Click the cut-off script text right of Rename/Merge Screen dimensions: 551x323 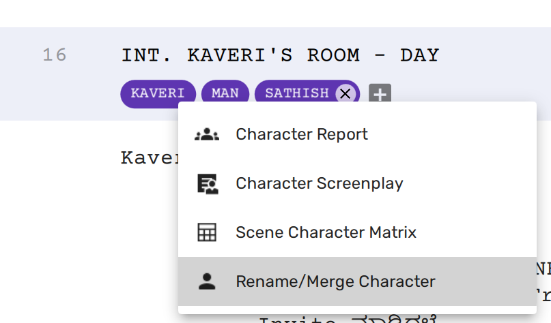543,281
